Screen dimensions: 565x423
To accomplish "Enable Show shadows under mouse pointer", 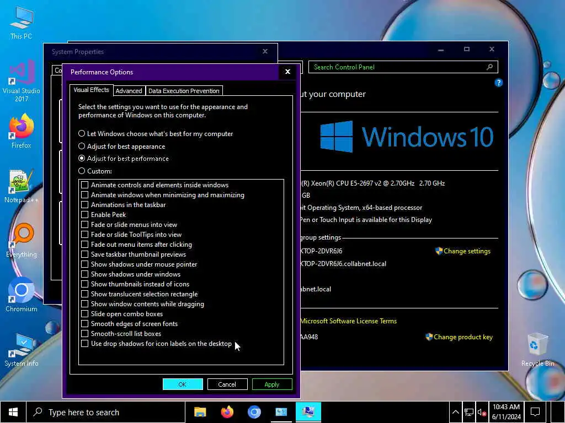I will [84, 264].
